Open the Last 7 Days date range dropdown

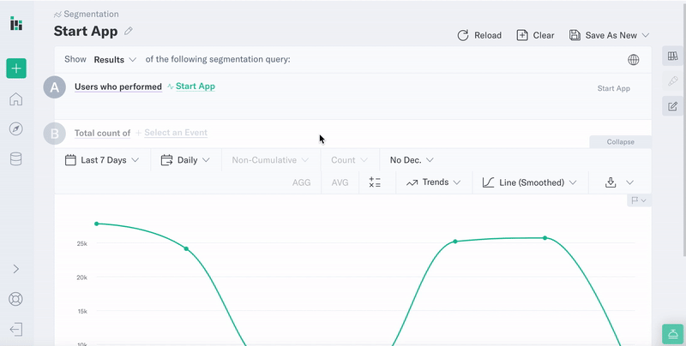101,160
